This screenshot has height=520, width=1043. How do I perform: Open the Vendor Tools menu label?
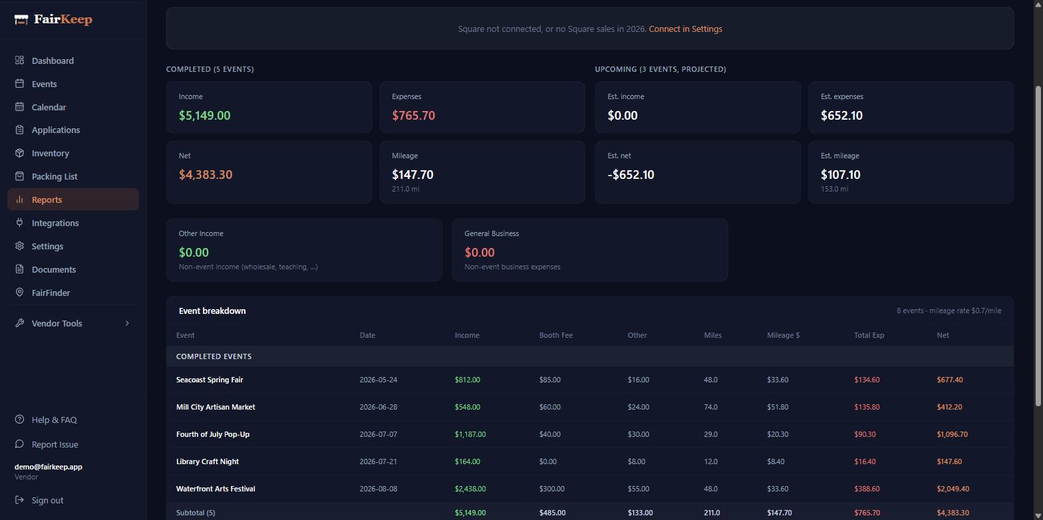57,323
